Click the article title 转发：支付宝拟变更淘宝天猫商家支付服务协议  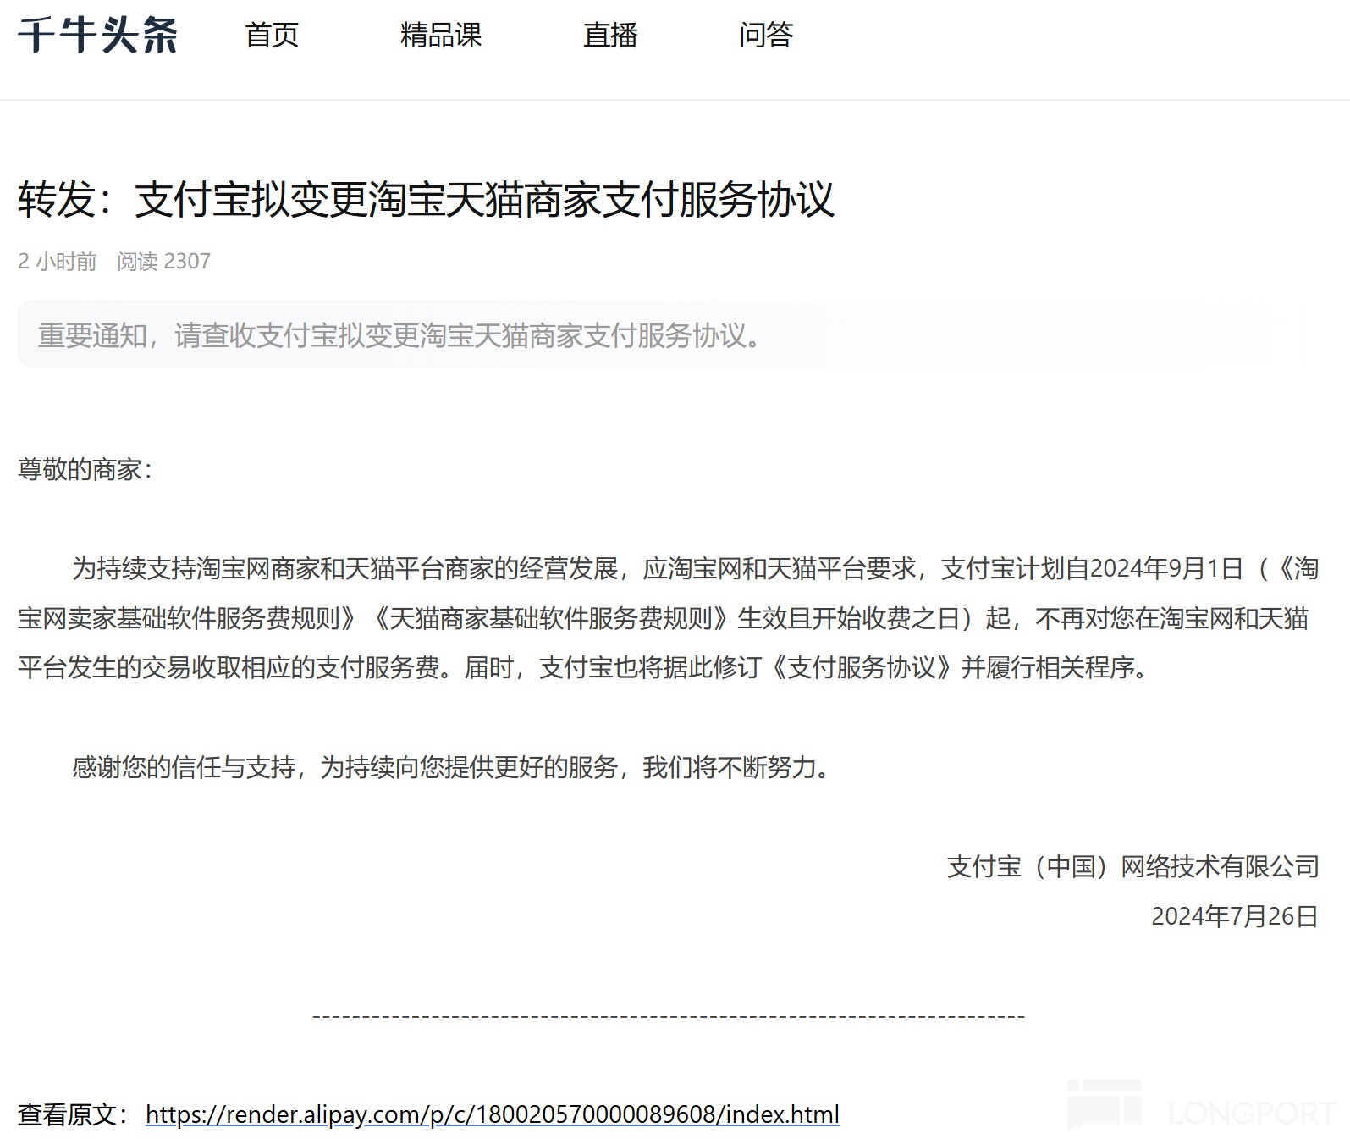(426, 200)
